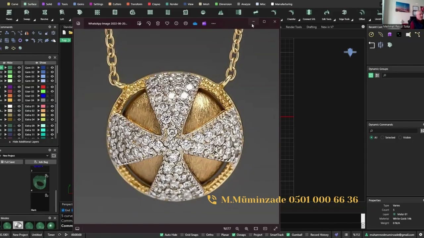The width and height of the screenshot is (424, 238).
Task: Open the Manufacturing tab
Action: point(282,4)
